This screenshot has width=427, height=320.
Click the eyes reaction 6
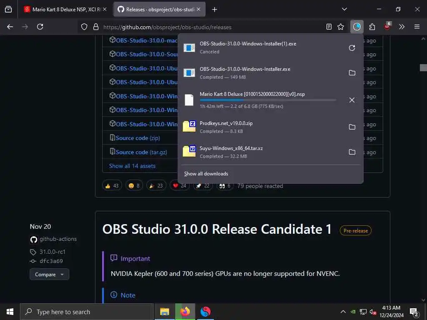tap(225, 185)
